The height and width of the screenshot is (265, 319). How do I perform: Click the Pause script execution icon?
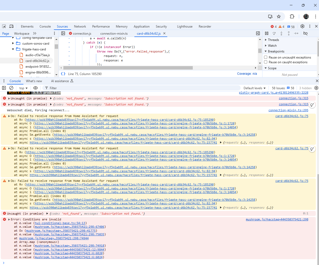pyautogui.click(x=266, y=33)
